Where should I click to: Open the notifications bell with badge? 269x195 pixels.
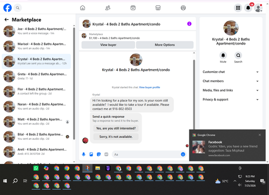click(x=248, y=8)
